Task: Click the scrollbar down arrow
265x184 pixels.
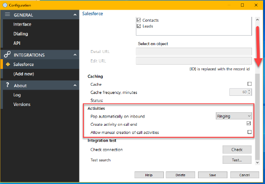Action: point(257,162)
